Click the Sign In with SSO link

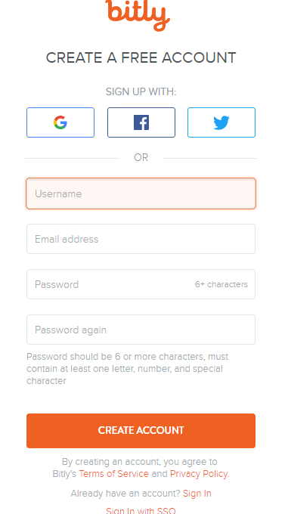pos(141,510)
